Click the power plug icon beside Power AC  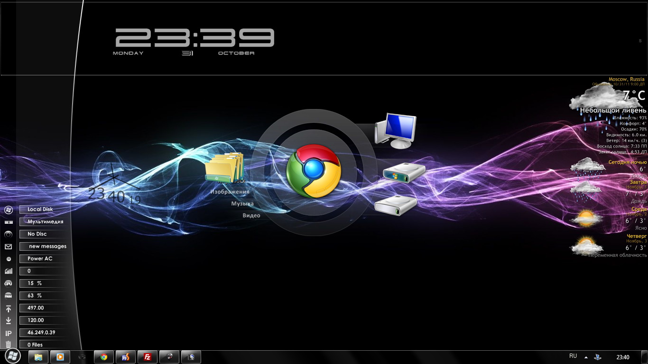[8, 259]
